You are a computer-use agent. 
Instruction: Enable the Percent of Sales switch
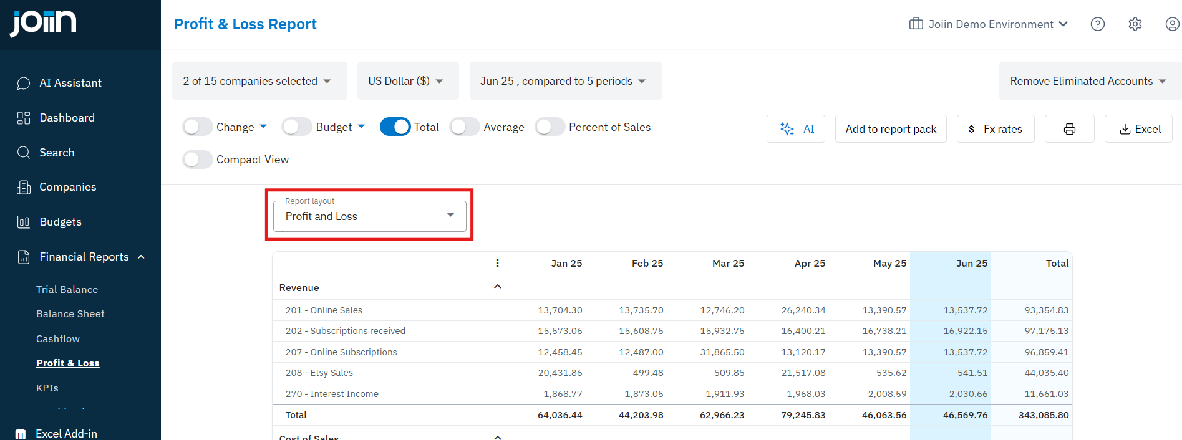click(x=550, y=127)
